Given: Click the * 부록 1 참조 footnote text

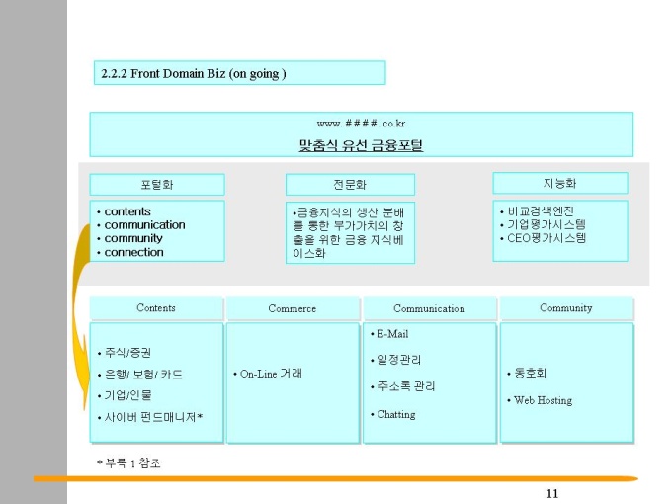Looking at the screenshot, I should pos(128,462).
